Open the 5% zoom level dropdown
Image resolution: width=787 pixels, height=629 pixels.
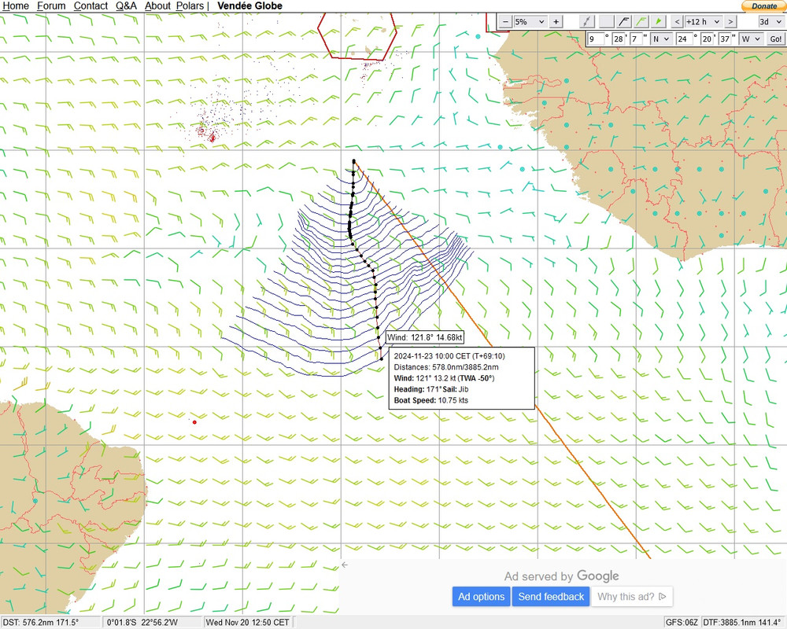click(530, 21)
